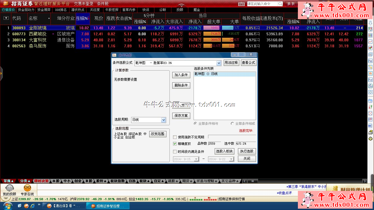Switch to the 资金驱动力 tab

click(x=26, y=10)
